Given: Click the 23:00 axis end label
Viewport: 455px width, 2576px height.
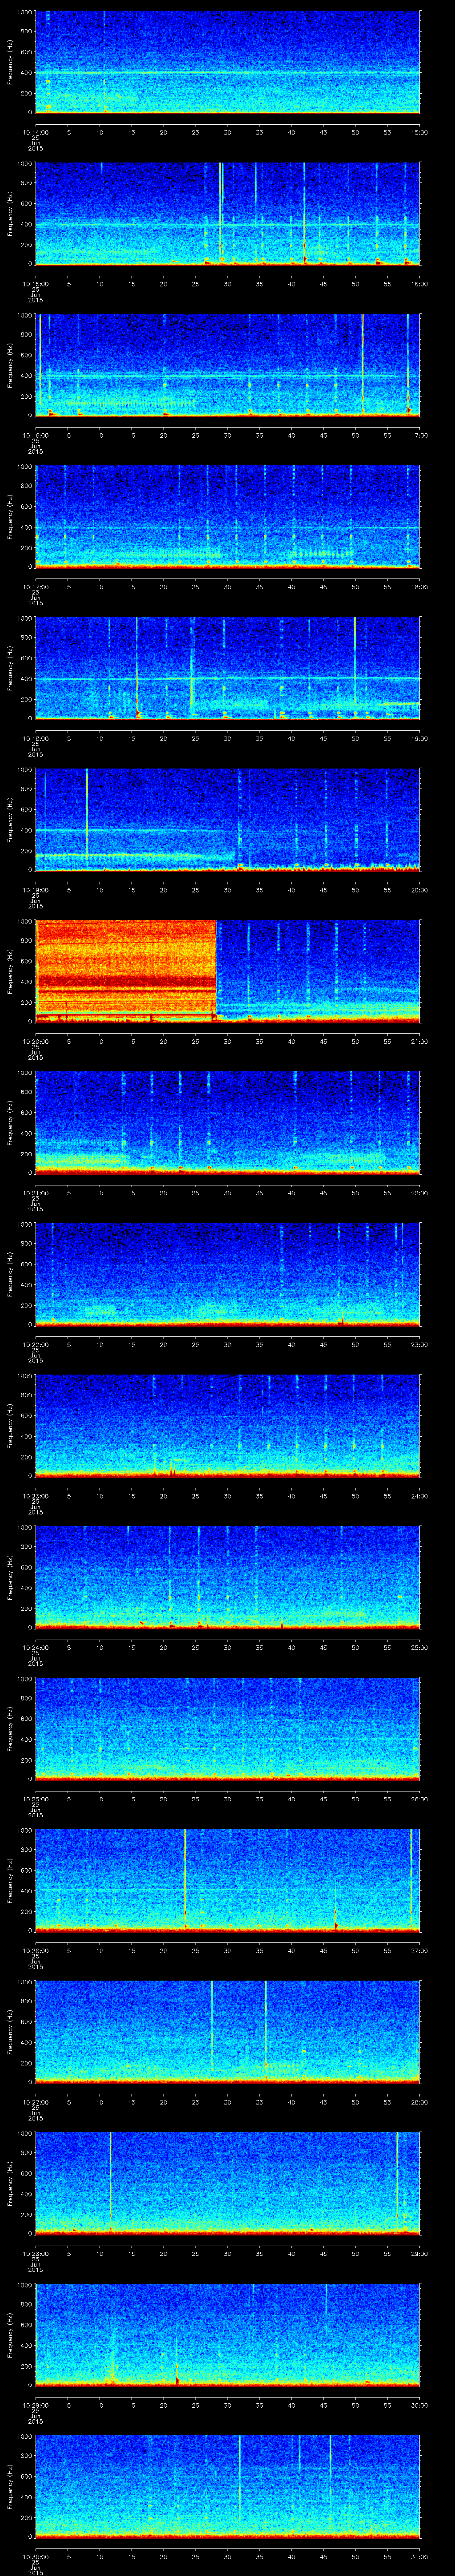Looking at the screenshot, I should click(419, 1344).
